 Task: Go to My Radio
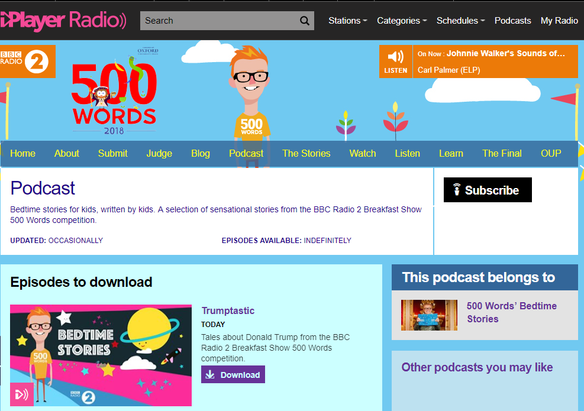[x=559, y=21]
